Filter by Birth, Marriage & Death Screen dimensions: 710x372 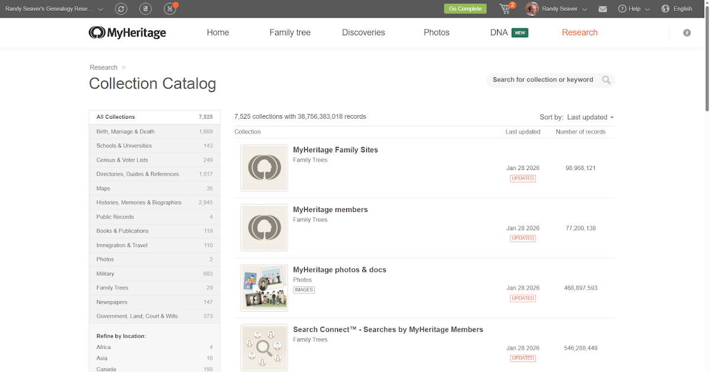(x=154, y=132)
